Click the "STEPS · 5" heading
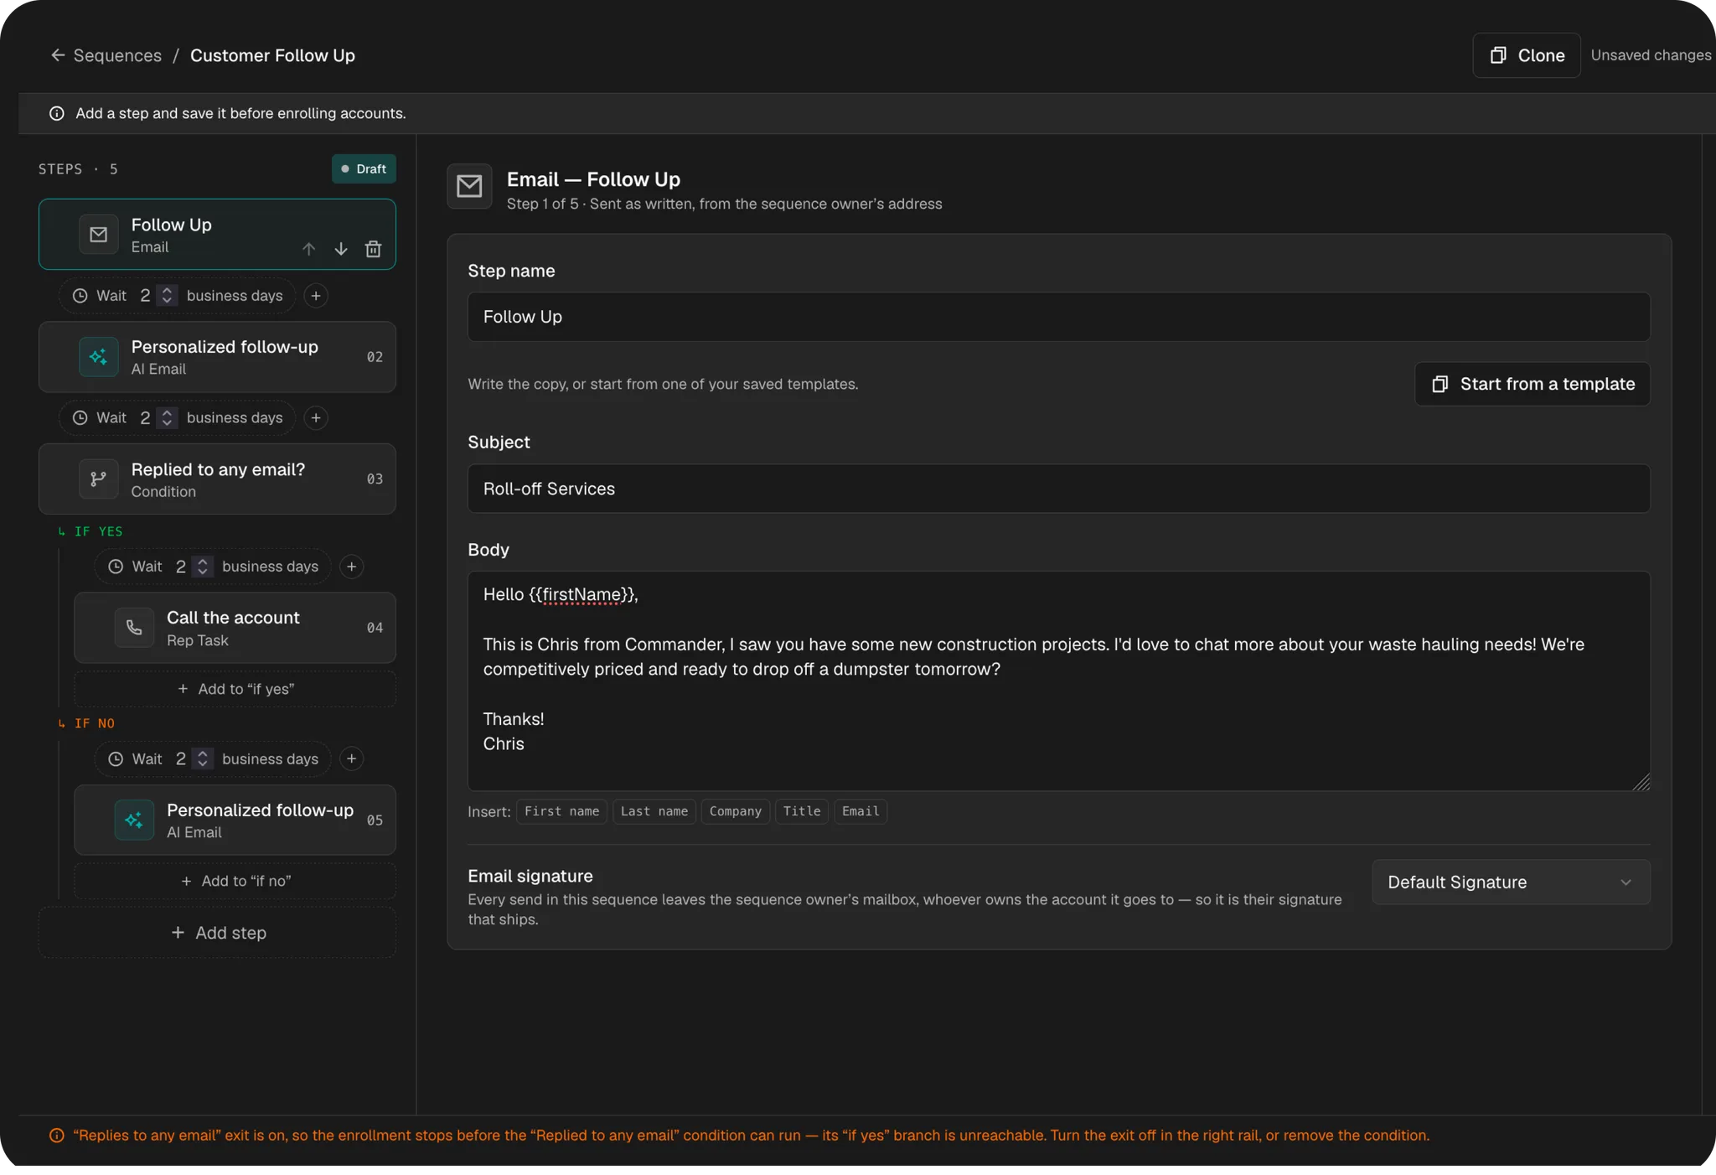 point(78,169)
